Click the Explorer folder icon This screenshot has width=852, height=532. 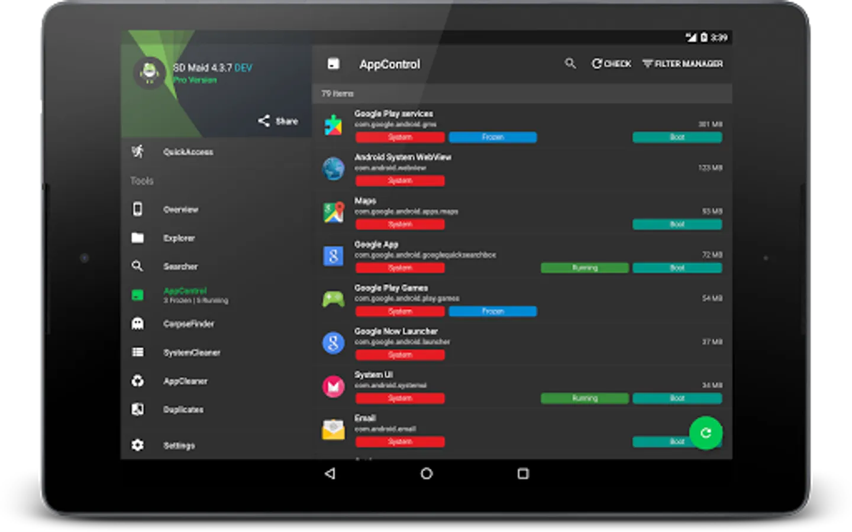coord(137,238)
